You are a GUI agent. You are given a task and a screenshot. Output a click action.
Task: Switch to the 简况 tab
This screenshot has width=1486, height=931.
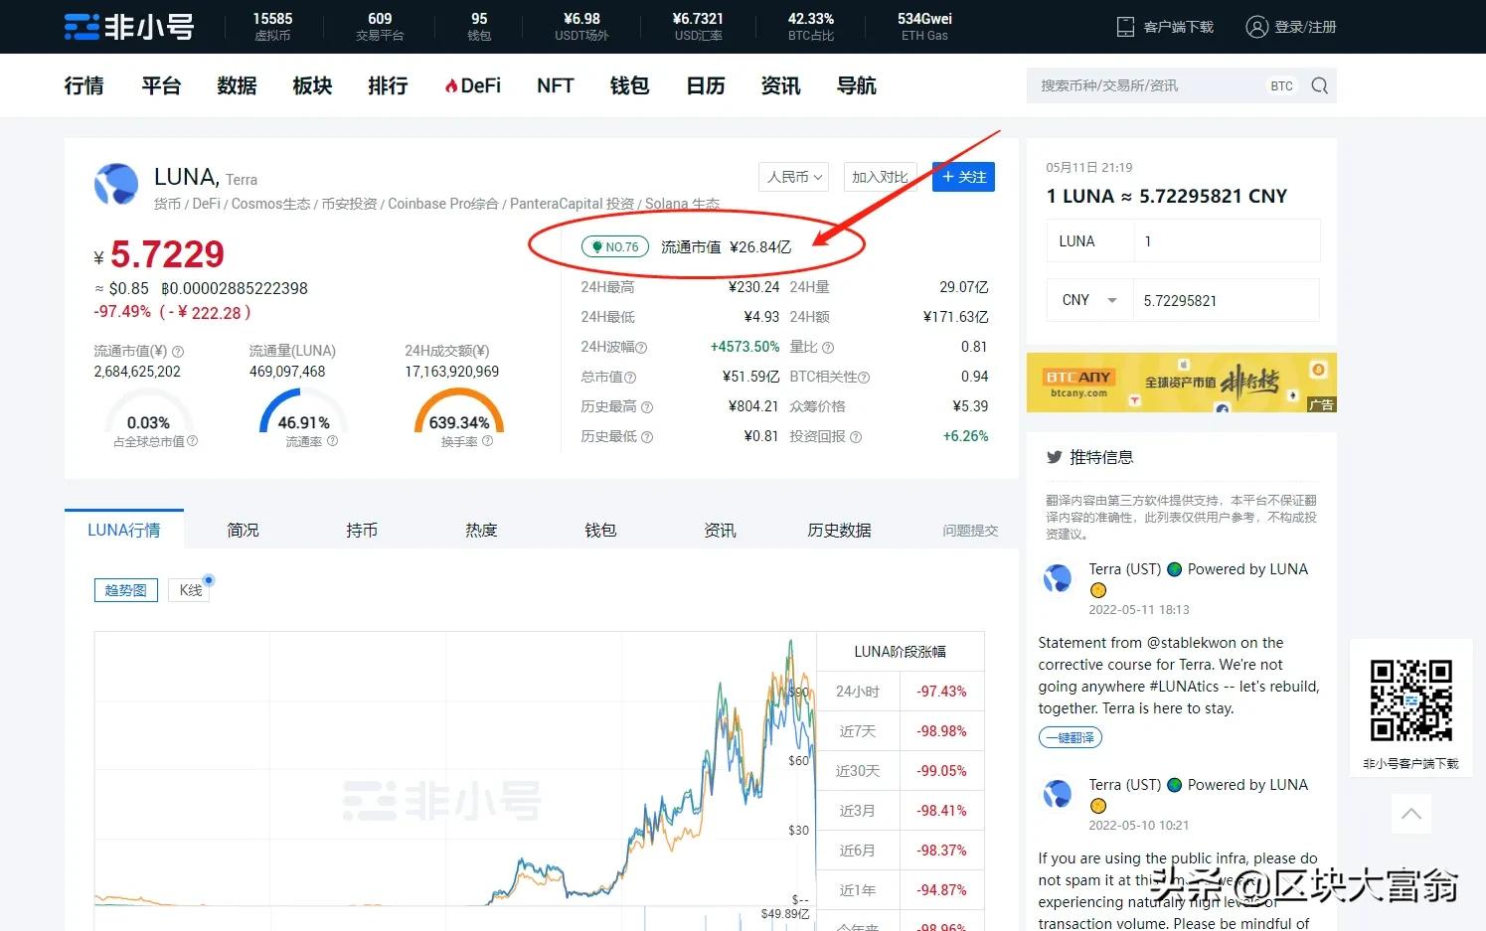coord(243,530)
